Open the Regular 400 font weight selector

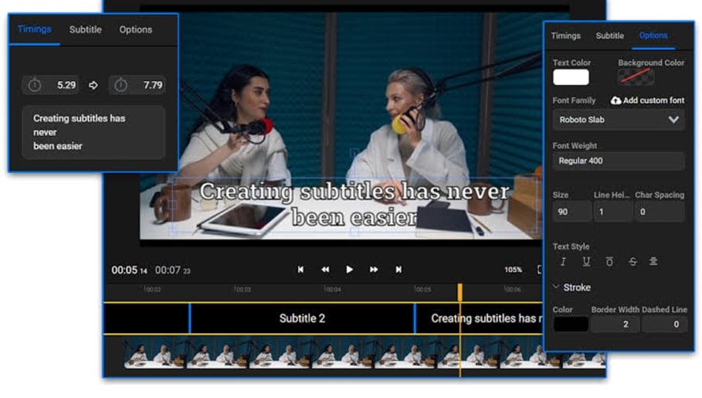[619, 161]
